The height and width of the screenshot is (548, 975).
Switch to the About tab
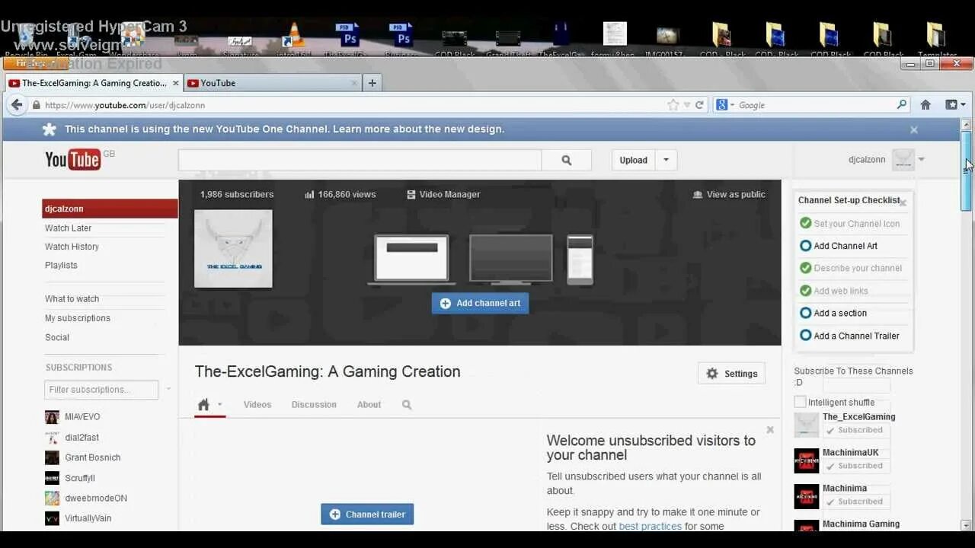pos(369,405)
